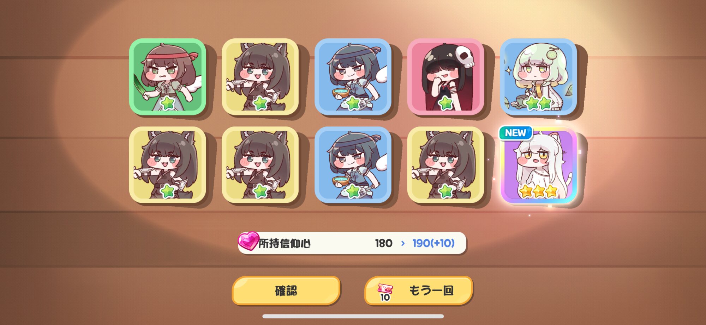Open the bottom-left yellow wolf-ear girl card
This screenshot has width=706, height=325.
point(167,165)
